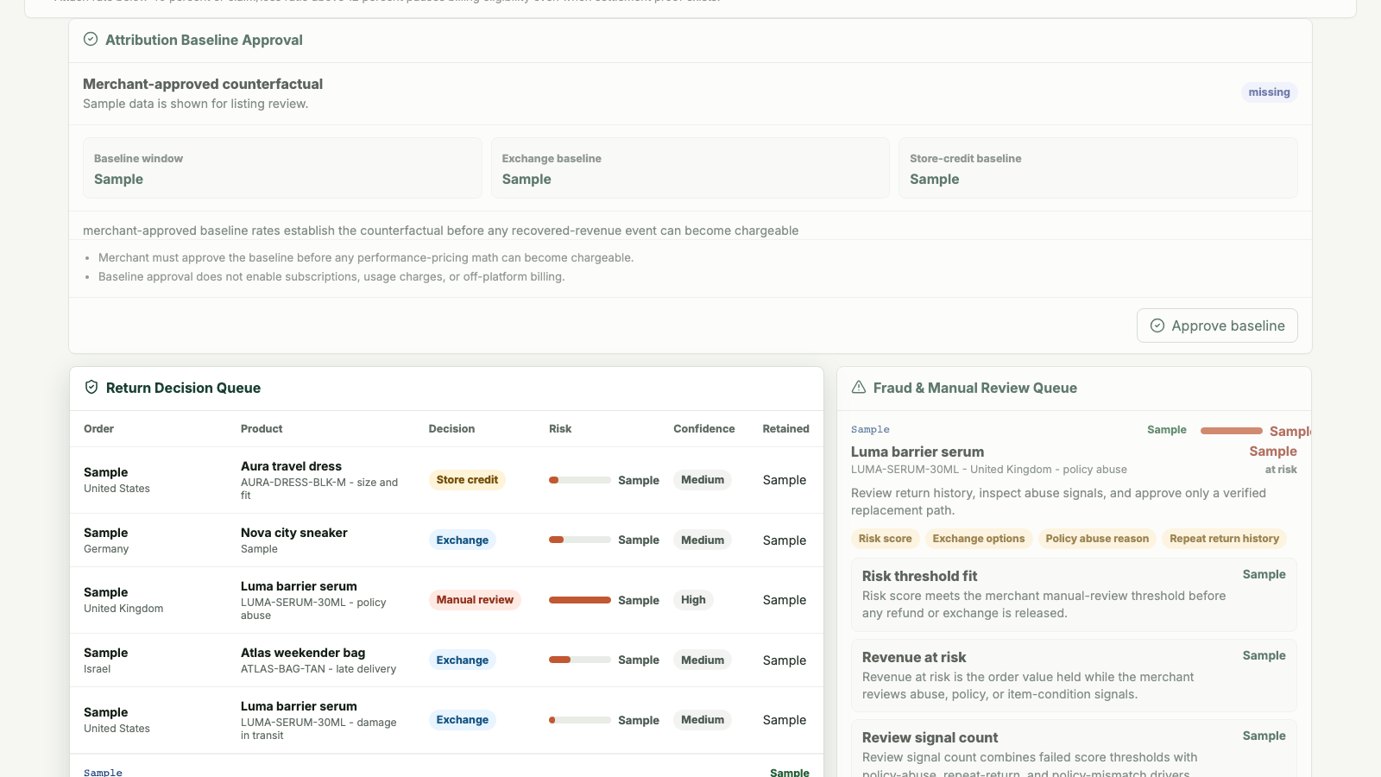The width and height of the screenshot is (1381, 777).
Task: Sort by the Order column header
Action: [98, 429]
